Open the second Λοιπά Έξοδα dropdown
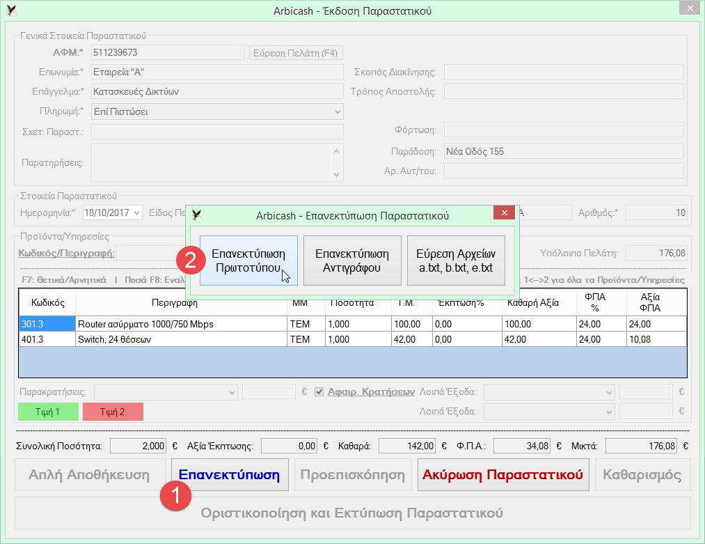Viewport: 705px width, 544px height. 549,411
